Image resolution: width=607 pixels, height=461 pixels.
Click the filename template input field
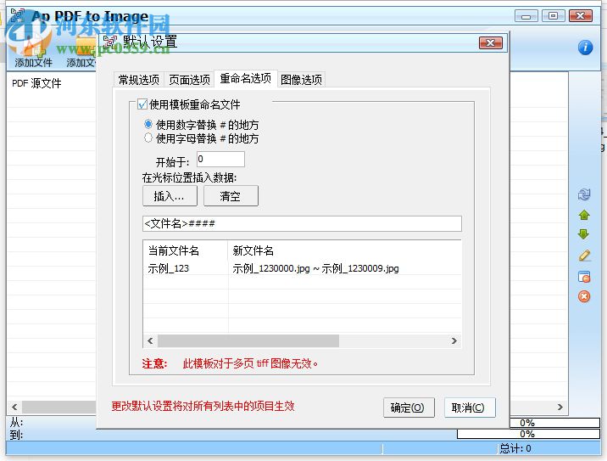click(x=302, y=224)
